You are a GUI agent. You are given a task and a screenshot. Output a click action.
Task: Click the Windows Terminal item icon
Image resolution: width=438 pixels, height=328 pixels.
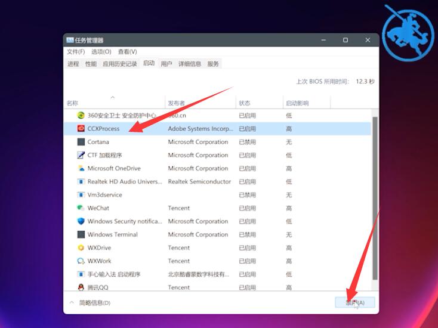coord(81,234)
